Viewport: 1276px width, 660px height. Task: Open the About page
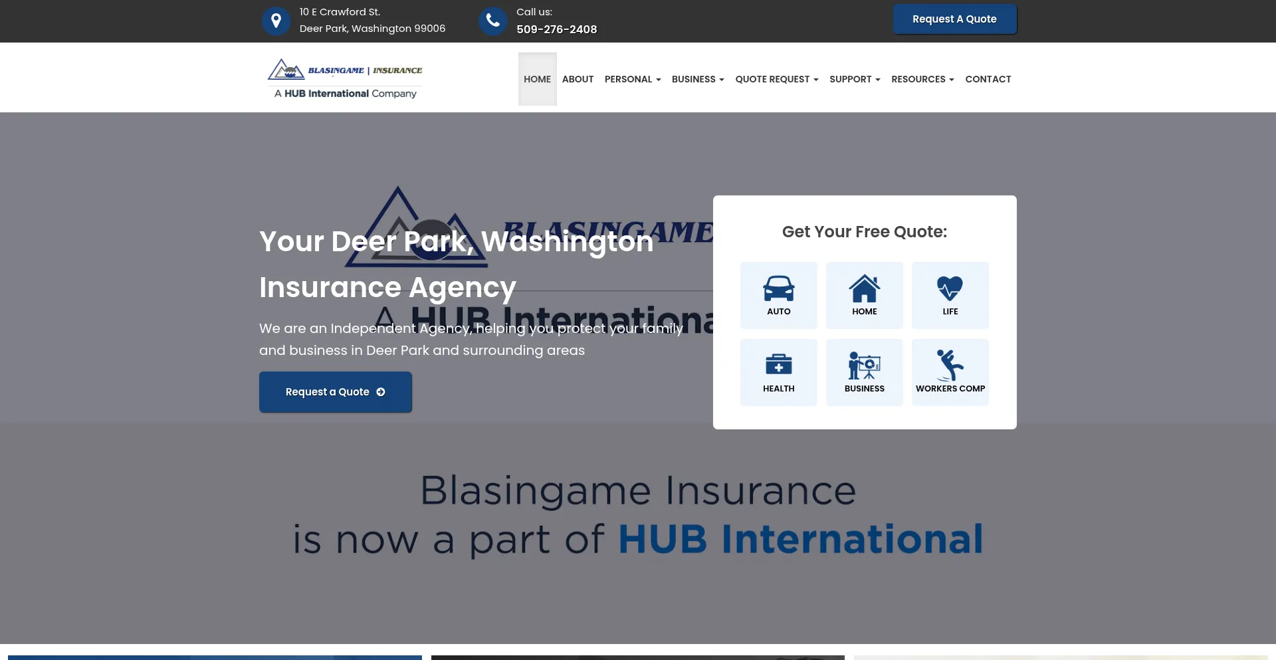578,79
